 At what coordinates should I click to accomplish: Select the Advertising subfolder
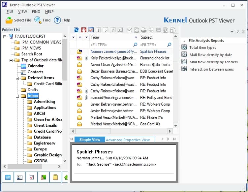45,102
